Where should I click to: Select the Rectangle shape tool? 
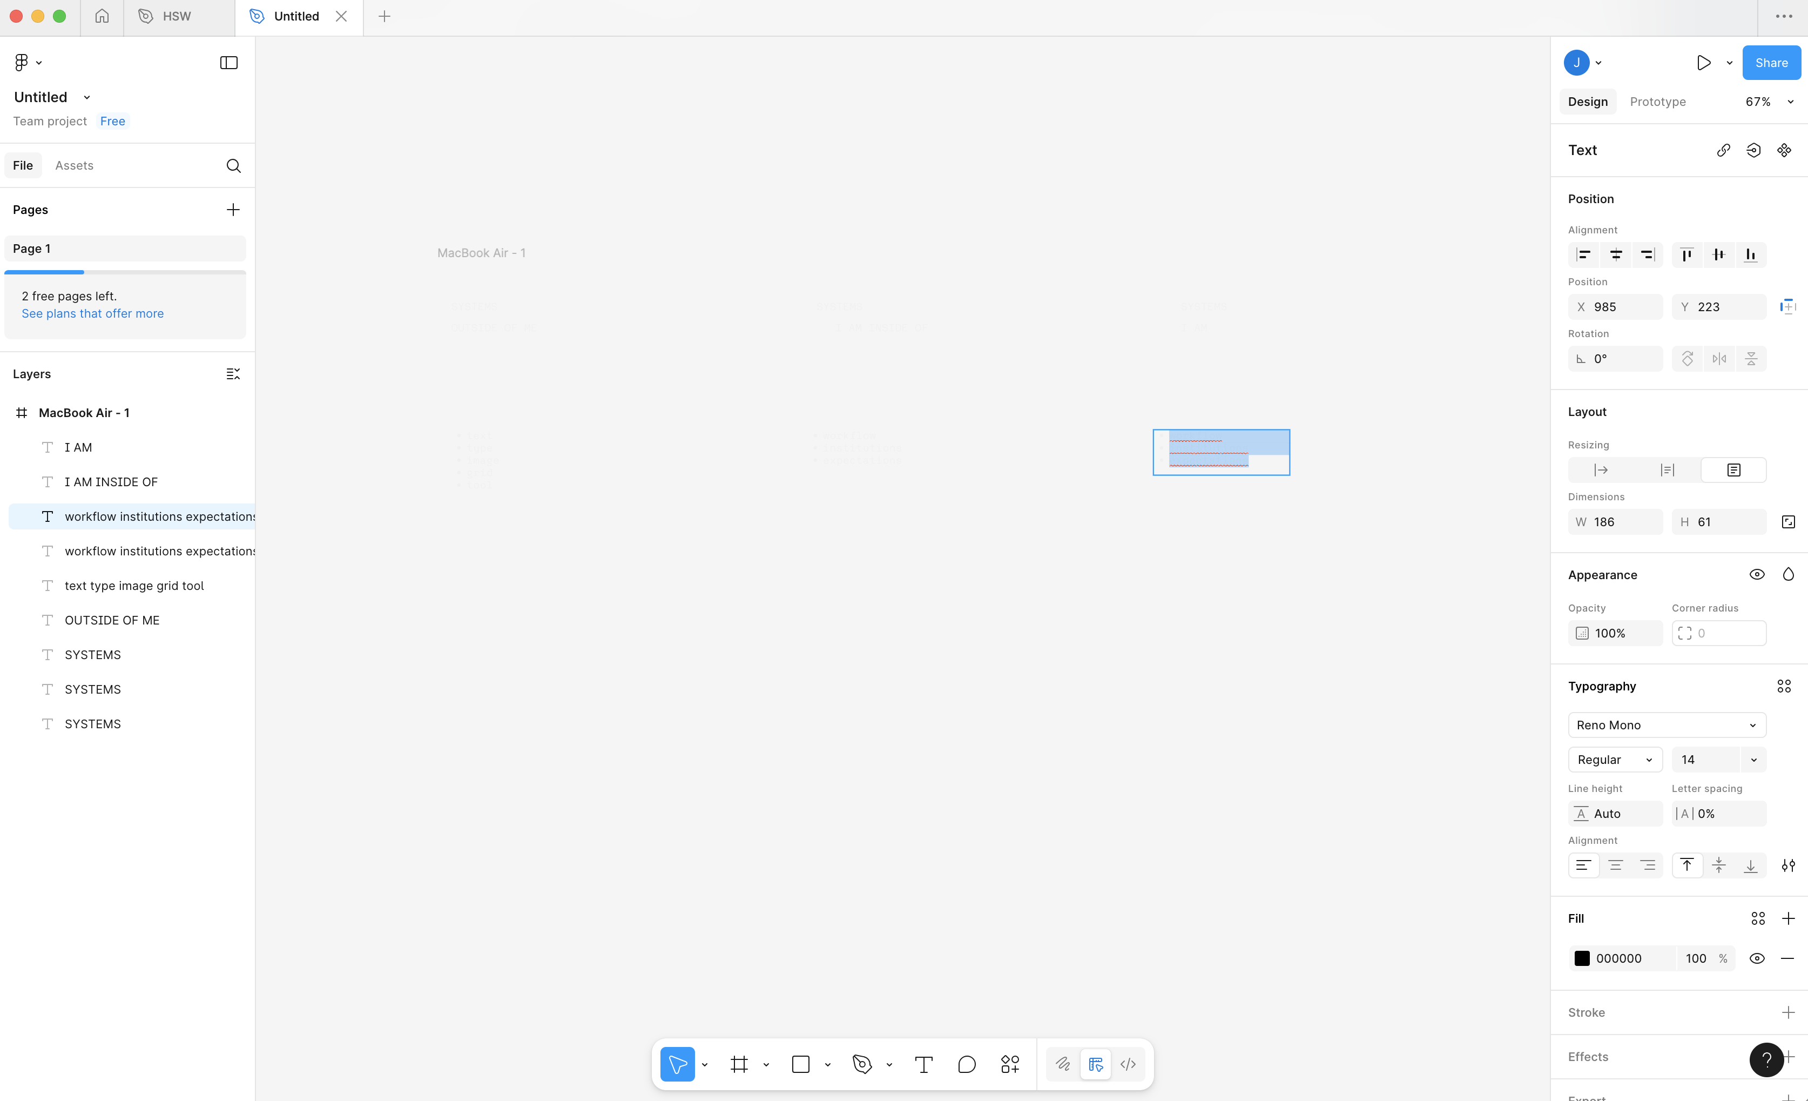pos(800,1064)
